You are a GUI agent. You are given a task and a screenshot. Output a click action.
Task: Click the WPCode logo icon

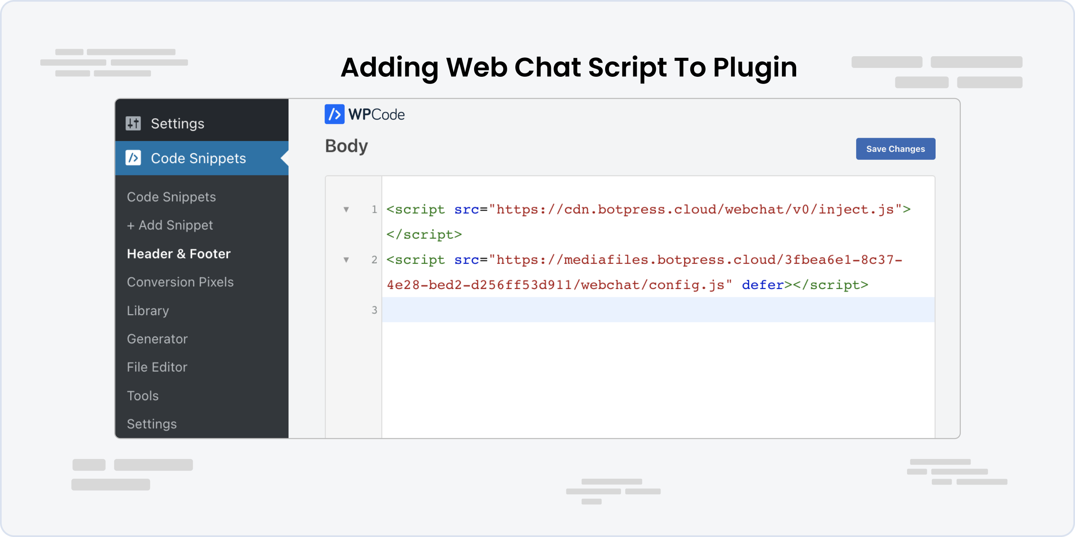tap(334, 114)
